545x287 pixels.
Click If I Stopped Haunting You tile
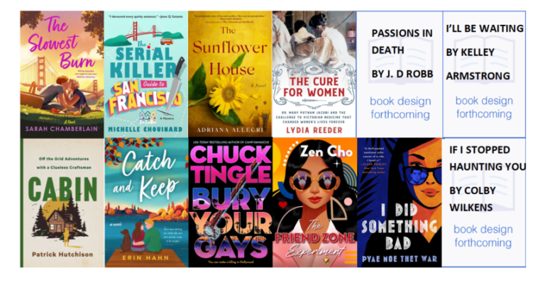click(x=484, y=203)
